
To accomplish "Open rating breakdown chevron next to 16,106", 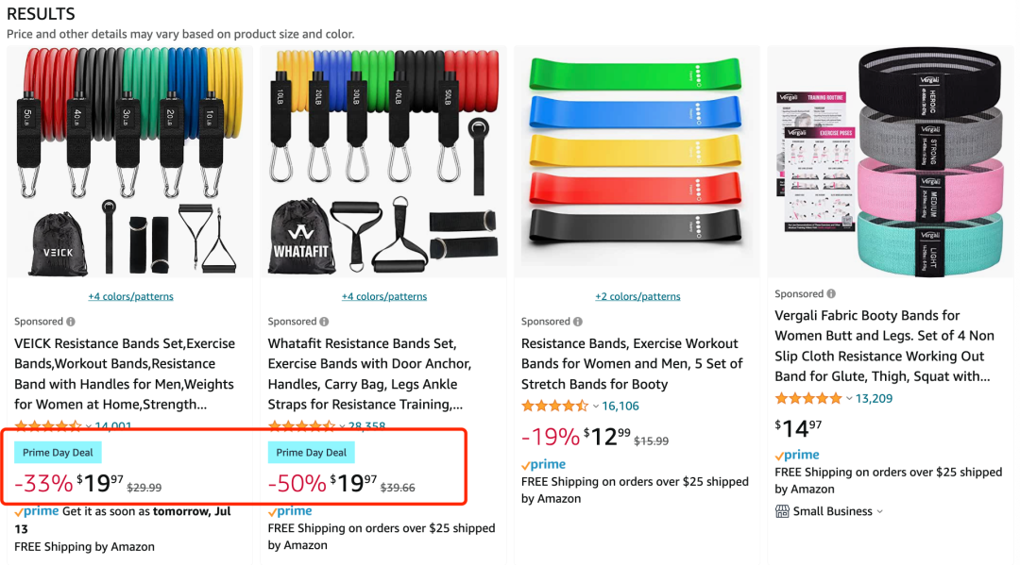I will pyautogui.click(x=595, y=407).
